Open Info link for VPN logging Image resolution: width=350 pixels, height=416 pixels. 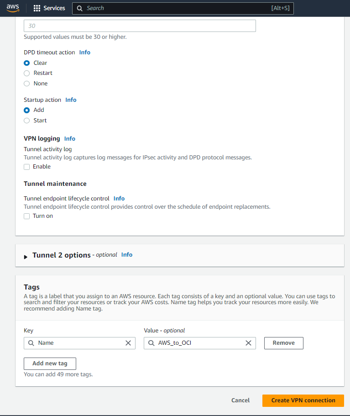click(70, 139)
